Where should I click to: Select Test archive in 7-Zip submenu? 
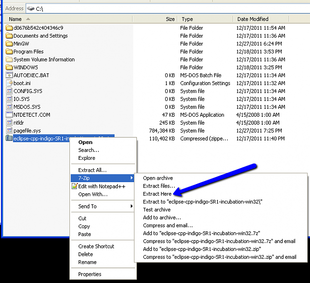[x=221, y=210]
